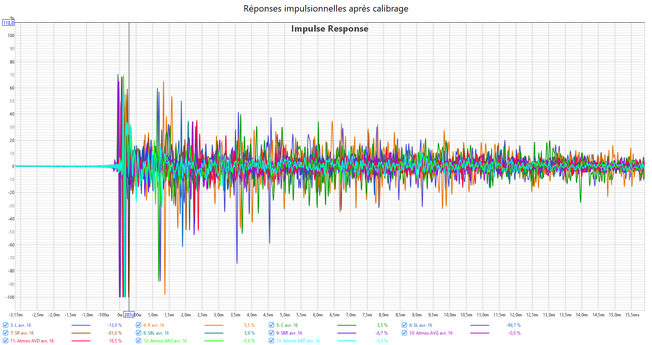Disable the '6: SL avr. 16' trace
The height and width of the screenshot is (345, 652).
[404, 325]
